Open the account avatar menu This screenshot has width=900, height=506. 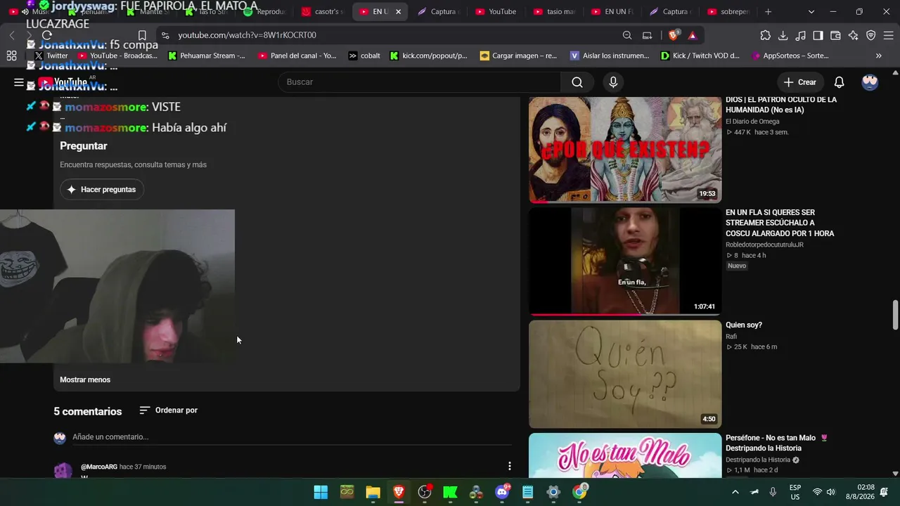pos(870,82)
